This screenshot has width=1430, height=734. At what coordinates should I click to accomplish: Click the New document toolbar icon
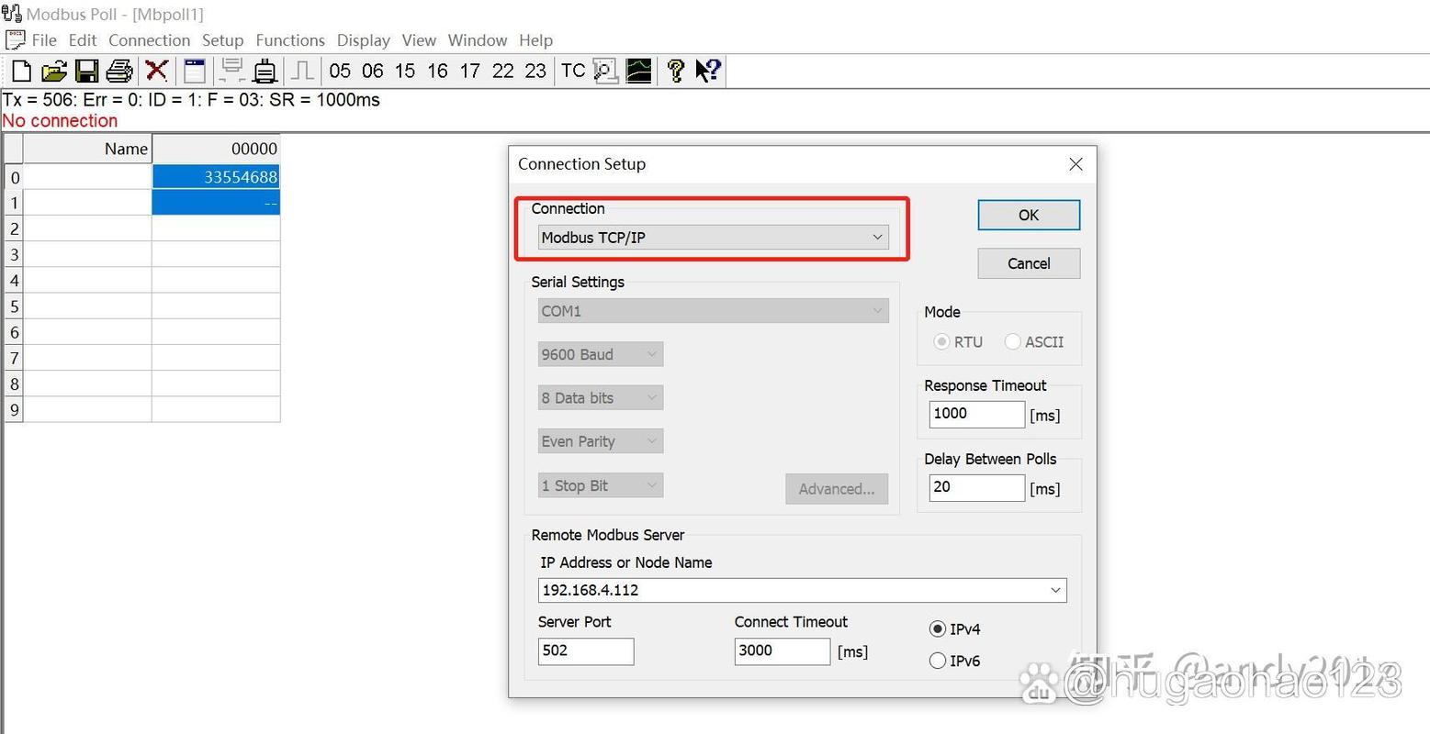(21, 71)
